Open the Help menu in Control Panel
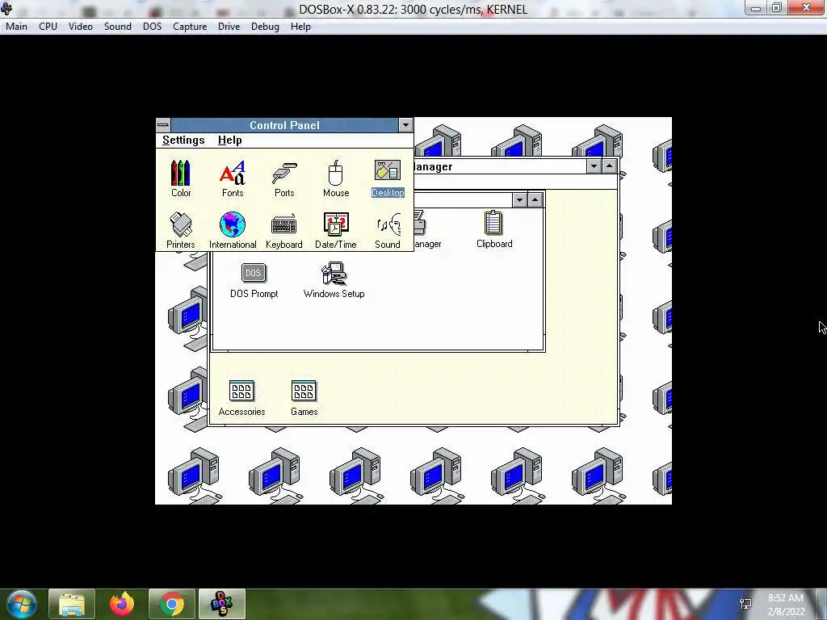The image size is (827, 620). 229,140
